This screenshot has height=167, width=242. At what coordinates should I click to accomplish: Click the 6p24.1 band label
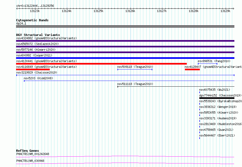point(21,23)
